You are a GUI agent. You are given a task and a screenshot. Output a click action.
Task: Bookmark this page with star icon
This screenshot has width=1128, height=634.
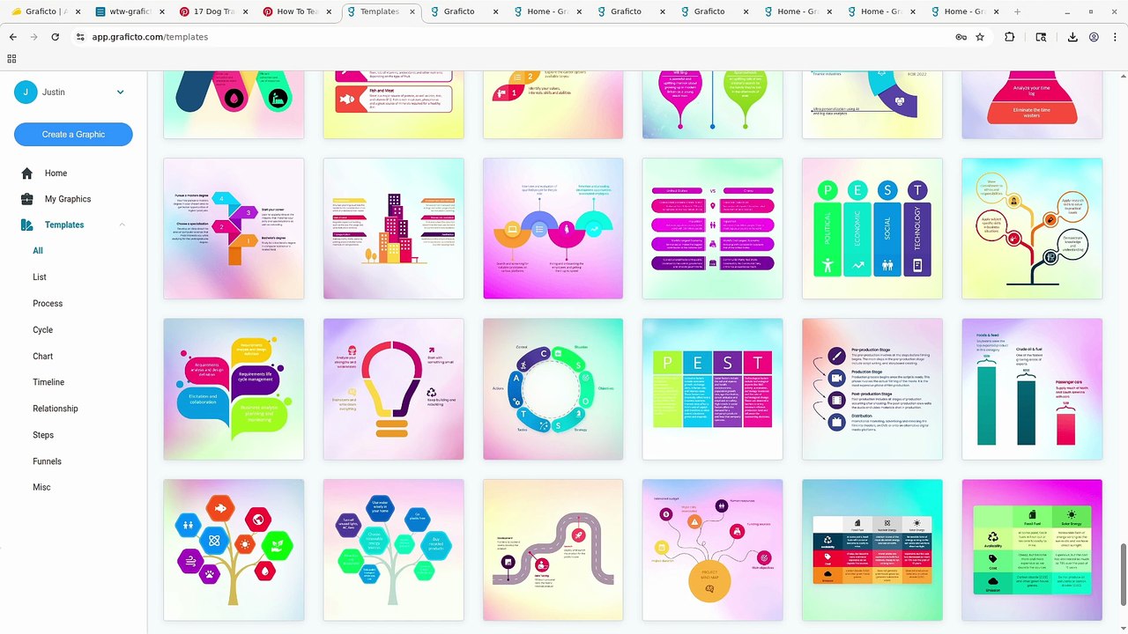tap(980, 37)
